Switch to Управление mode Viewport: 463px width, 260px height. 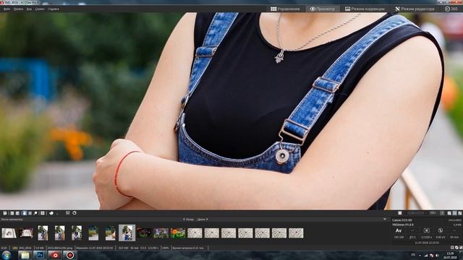click(x=285, y=9)
